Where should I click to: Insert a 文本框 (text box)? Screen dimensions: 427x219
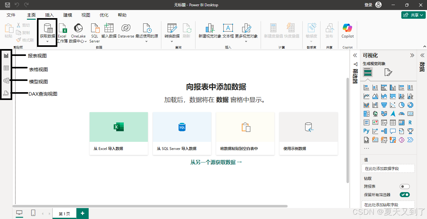pyautogui.click(x=228, y=31)
